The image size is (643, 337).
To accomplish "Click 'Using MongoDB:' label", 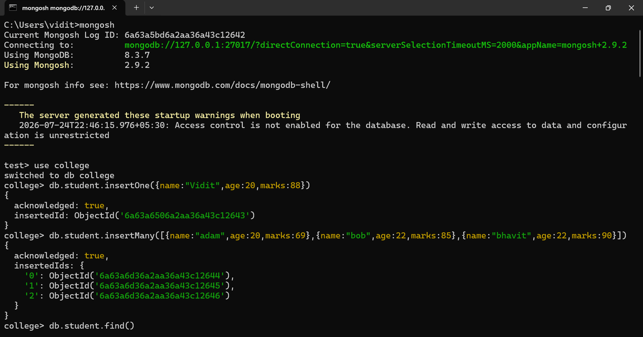I will [x=39, y=55].
